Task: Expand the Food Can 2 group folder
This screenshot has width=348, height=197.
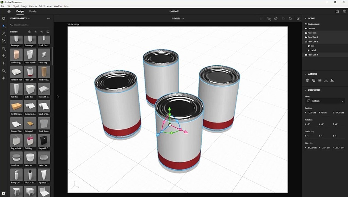Action: tap(306, 37)
